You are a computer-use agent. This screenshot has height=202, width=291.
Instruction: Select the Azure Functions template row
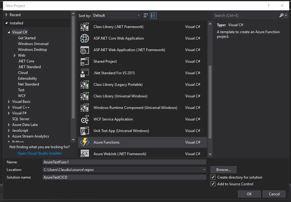pos(143,142)
